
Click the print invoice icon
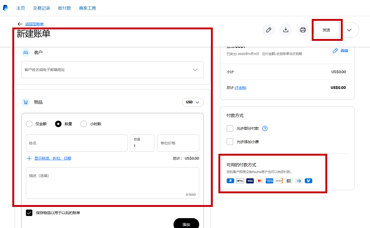(303, 30)
